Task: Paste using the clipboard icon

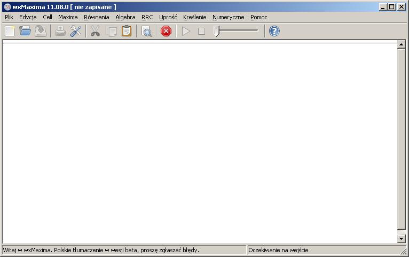Action: 127,31
